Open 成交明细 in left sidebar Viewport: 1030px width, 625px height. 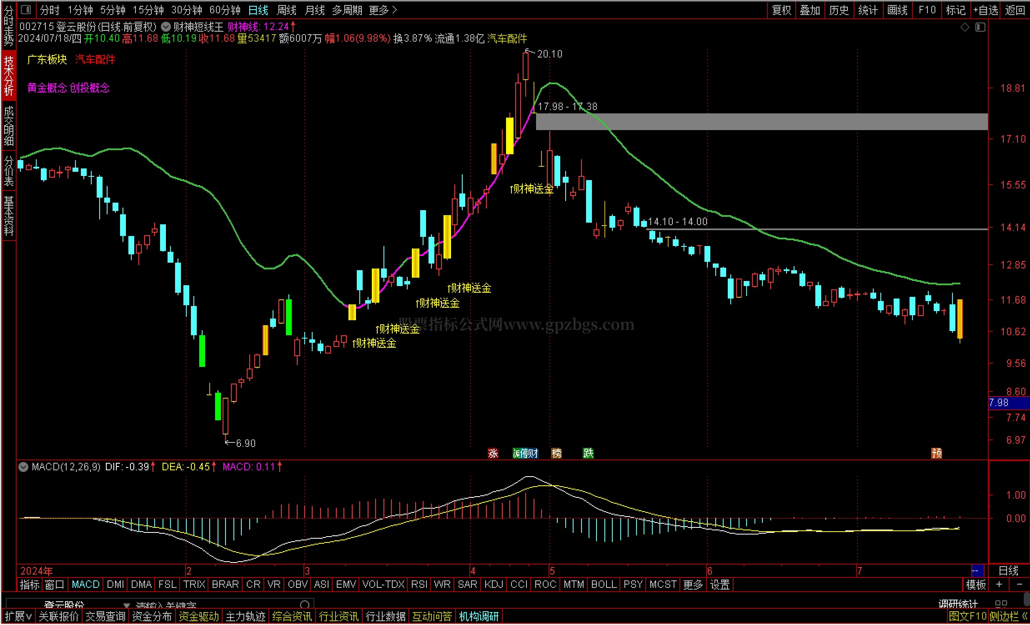(9, 126)
